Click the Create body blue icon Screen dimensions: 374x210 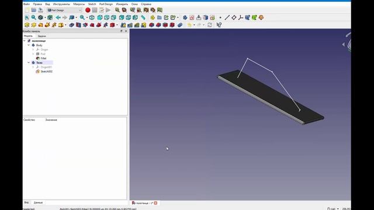point(185,17)
